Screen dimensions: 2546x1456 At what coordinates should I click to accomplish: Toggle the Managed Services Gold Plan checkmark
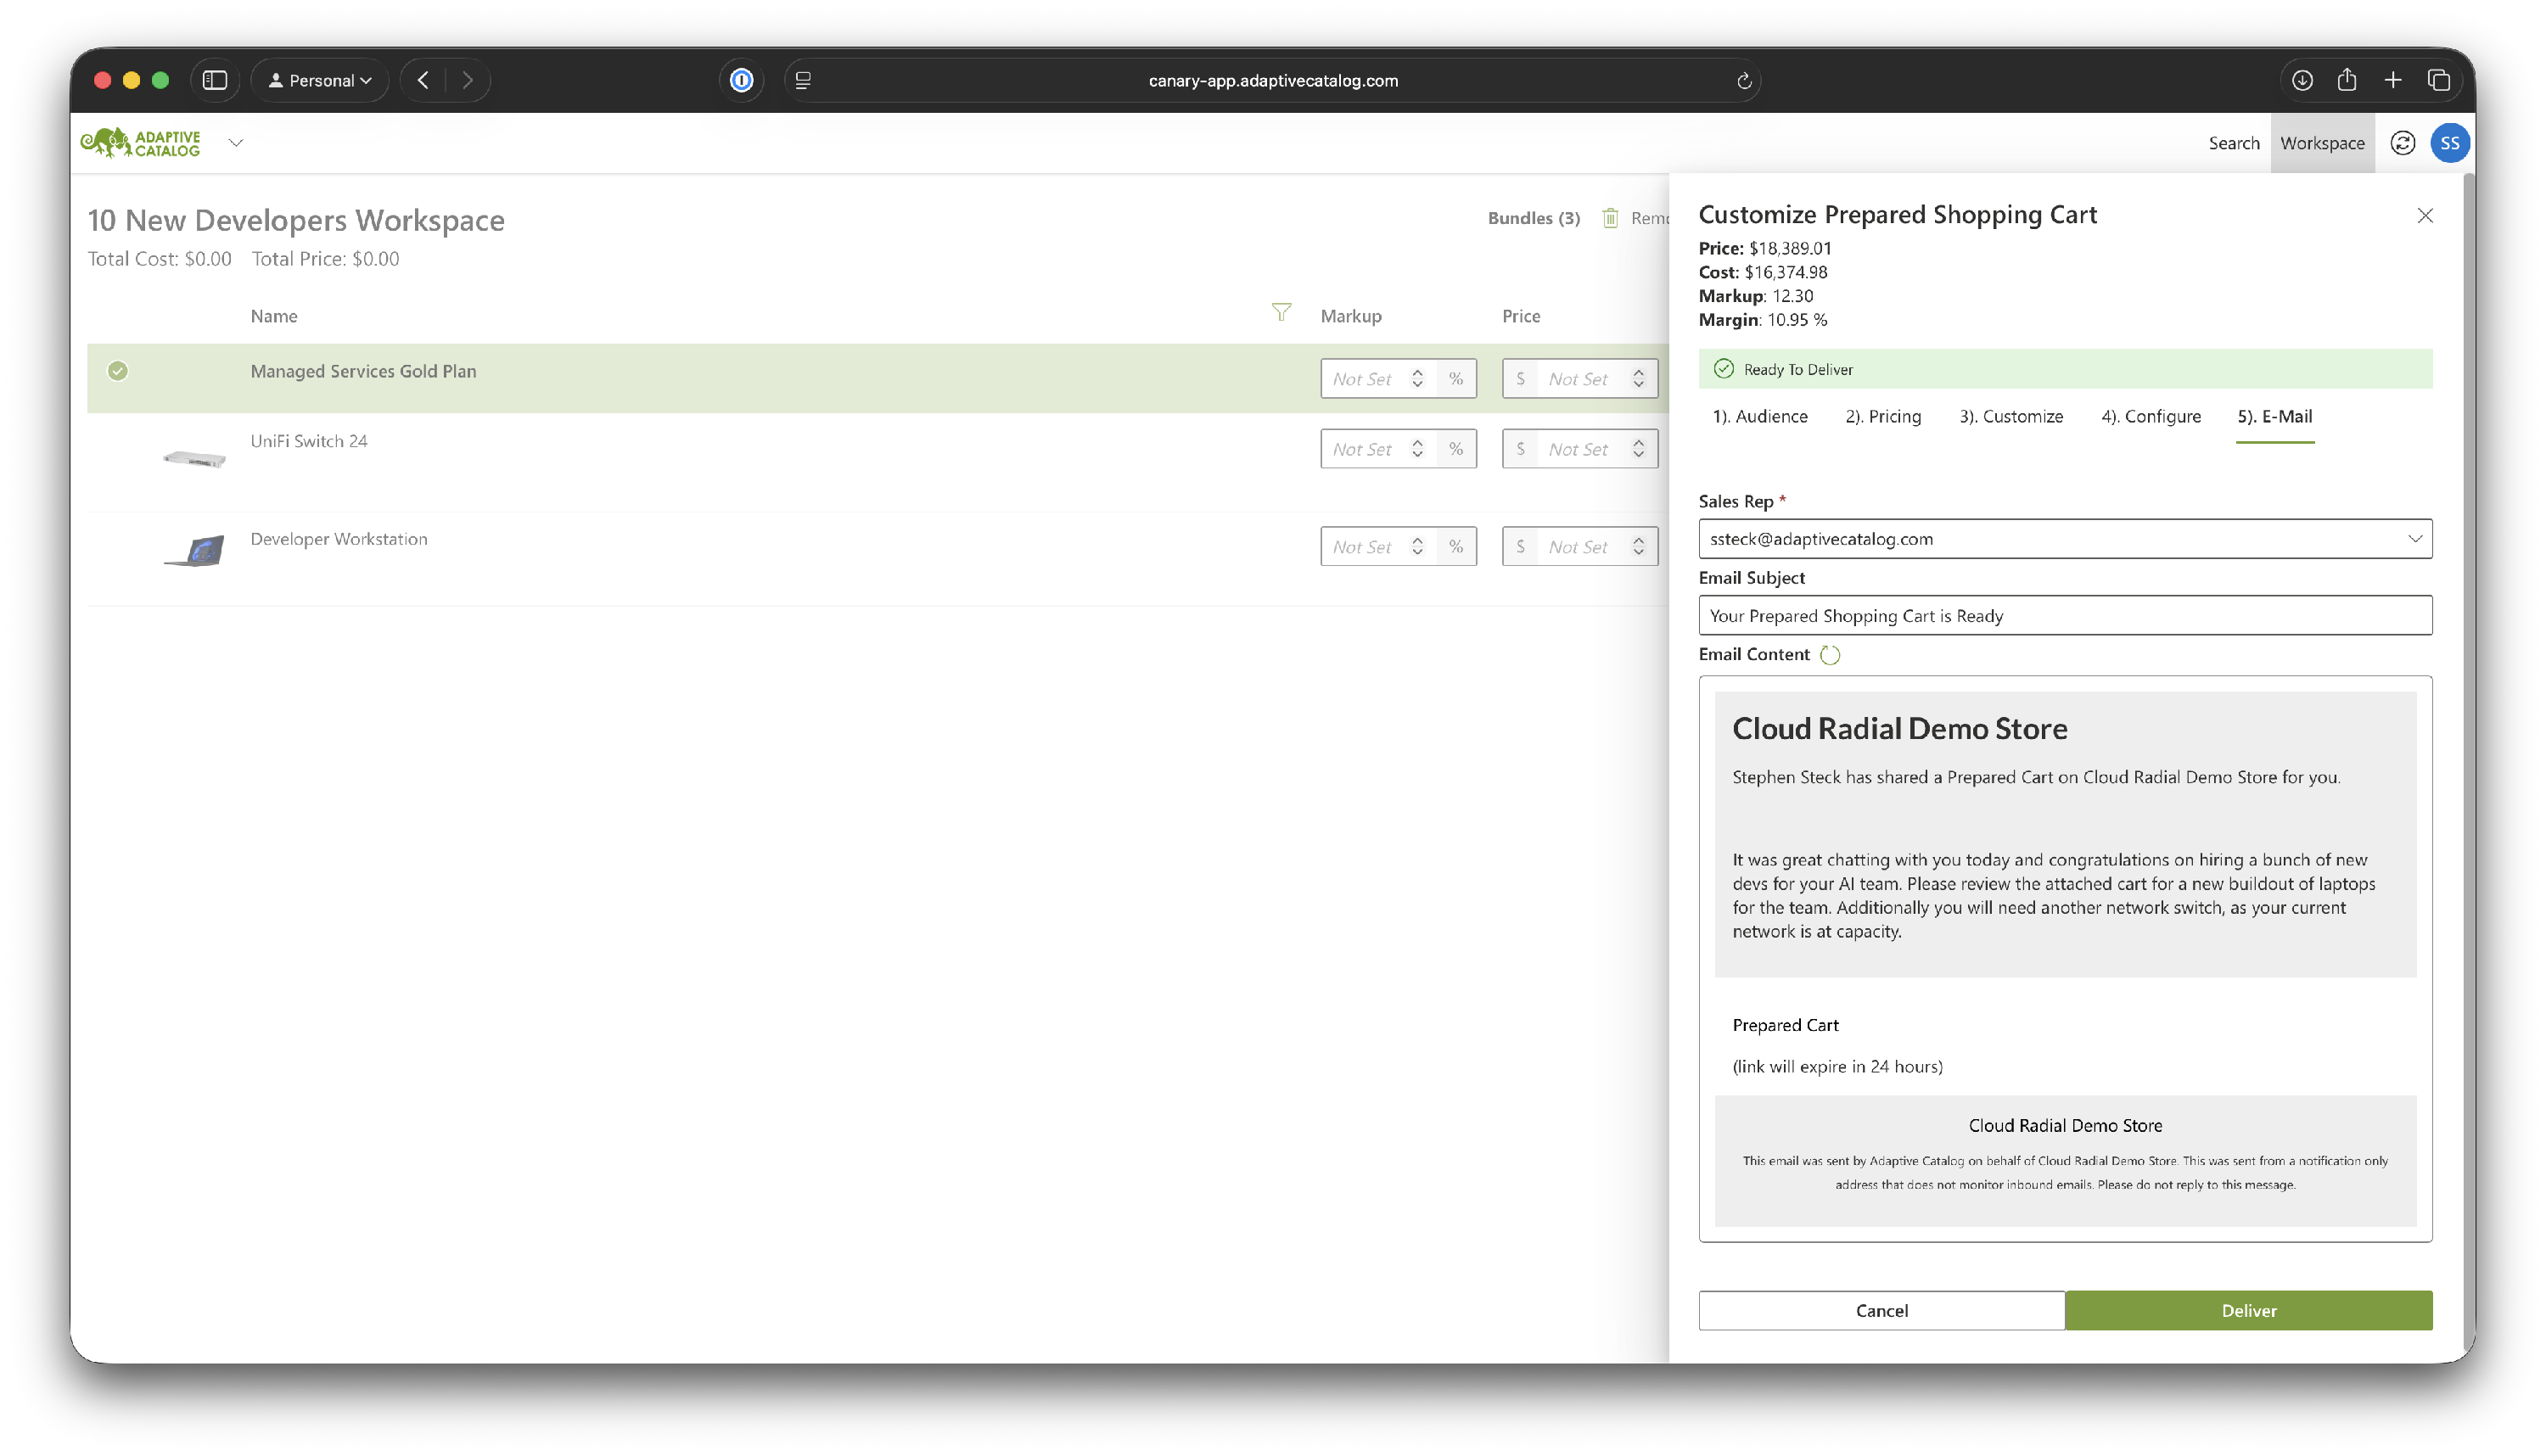(x=118, y=371)
